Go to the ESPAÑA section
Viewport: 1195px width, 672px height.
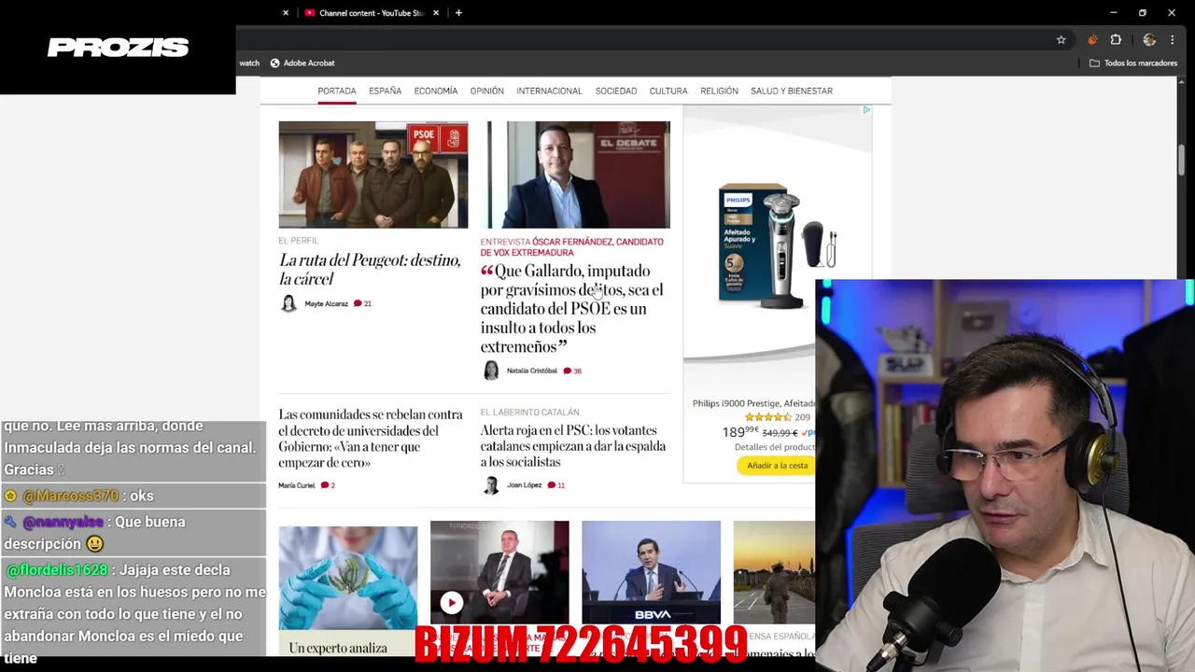pos(385,91)
